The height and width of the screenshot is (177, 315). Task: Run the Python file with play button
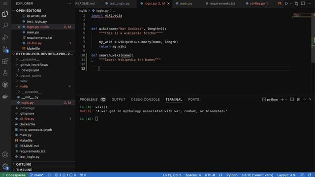click(x=286, y=3)
